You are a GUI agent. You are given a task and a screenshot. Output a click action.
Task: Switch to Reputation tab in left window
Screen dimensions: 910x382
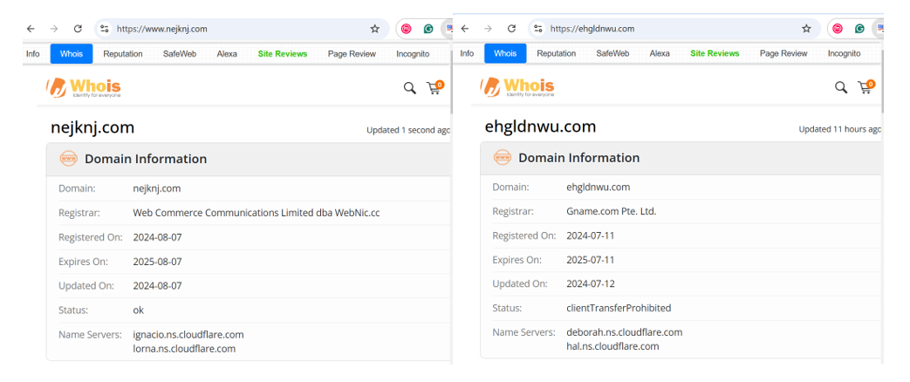(122, 54)
